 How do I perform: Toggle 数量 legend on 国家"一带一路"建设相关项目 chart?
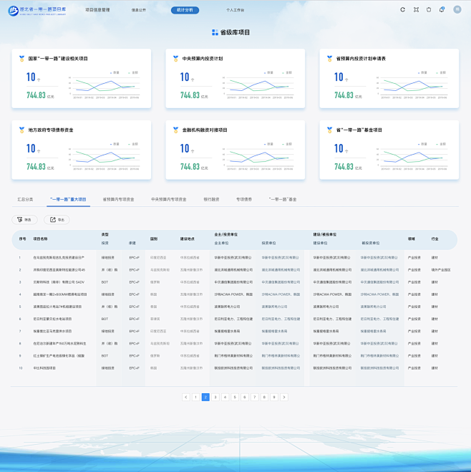coord(115,72)
